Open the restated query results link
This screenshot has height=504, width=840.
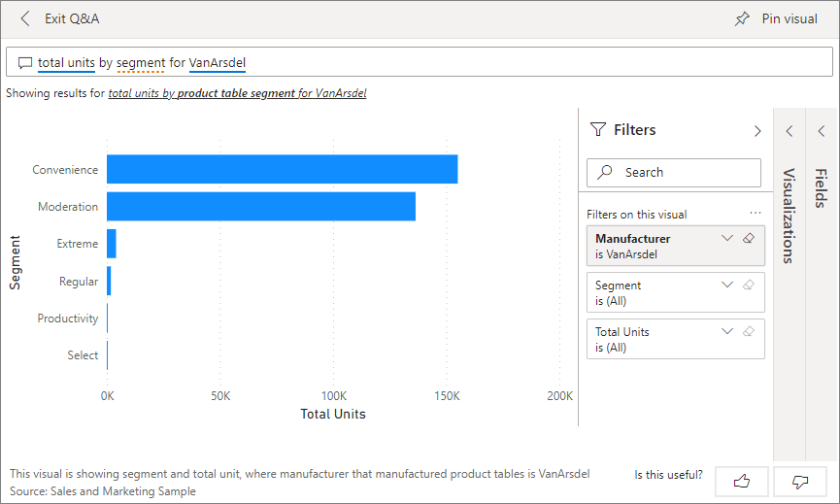[237, 94]
